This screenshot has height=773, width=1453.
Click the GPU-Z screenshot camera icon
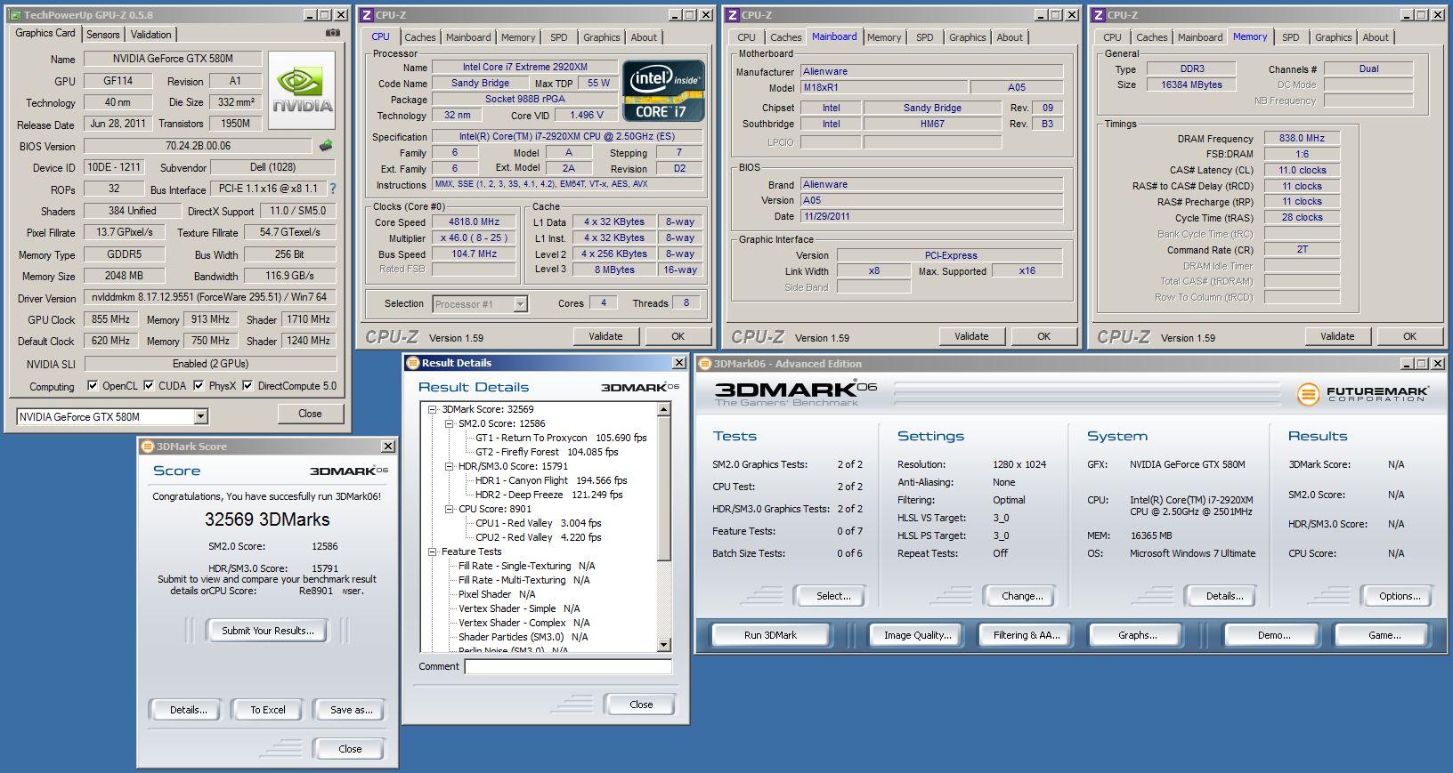click(x=332, y=33)
